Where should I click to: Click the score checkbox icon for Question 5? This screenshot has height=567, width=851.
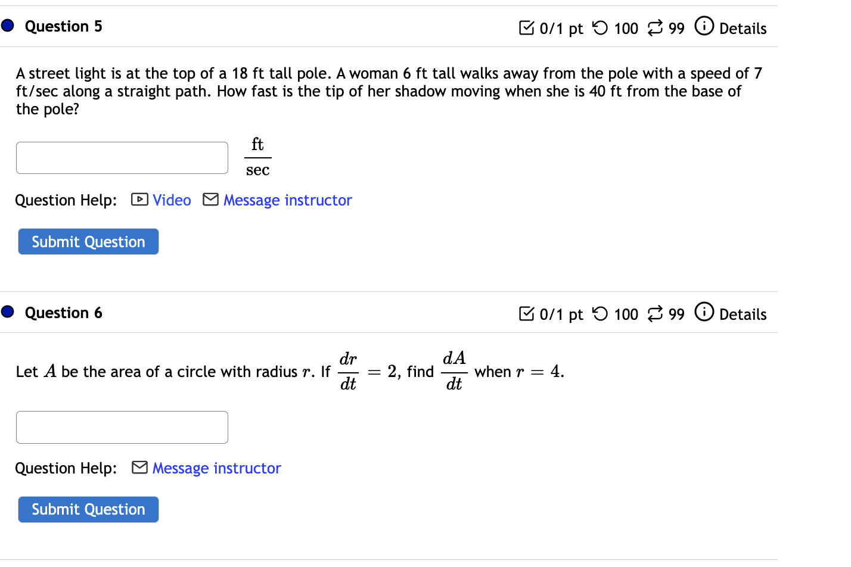pos(527,27)
